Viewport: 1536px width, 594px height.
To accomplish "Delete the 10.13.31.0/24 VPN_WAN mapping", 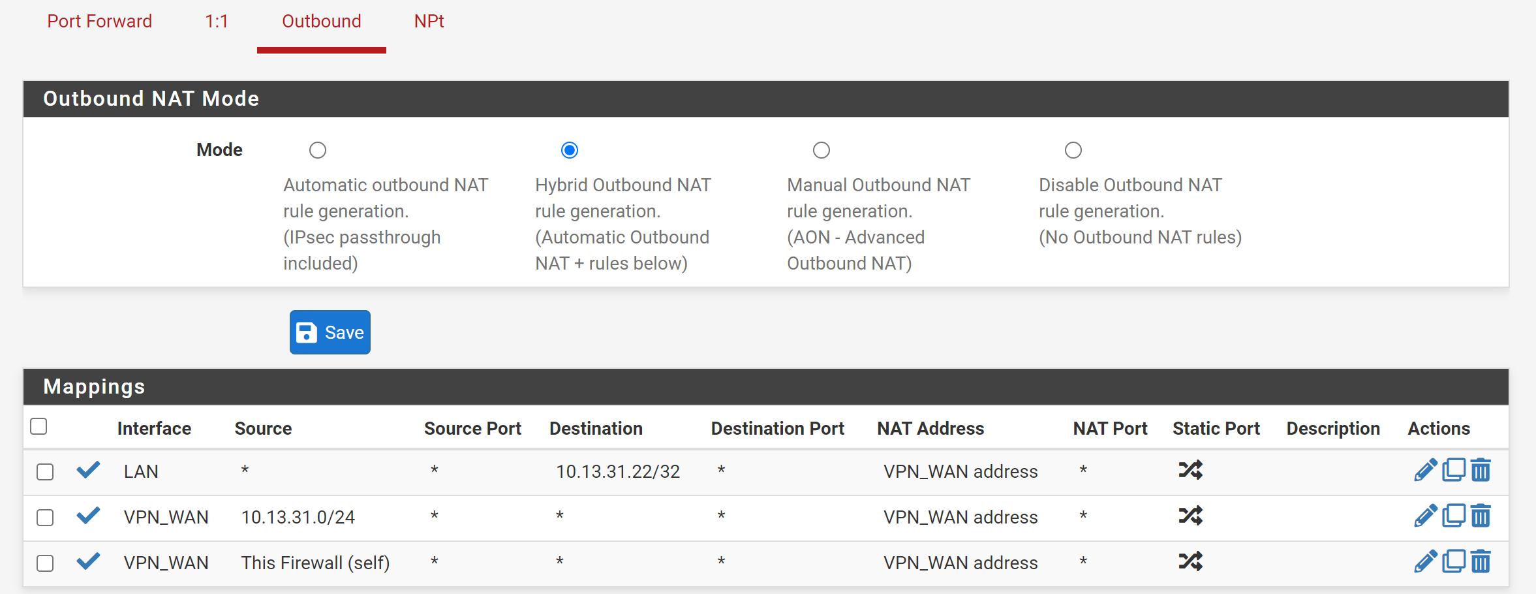I will pos(1481,516).
